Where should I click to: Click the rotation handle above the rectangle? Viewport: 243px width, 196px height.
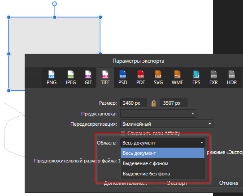[x=54, y=4]
